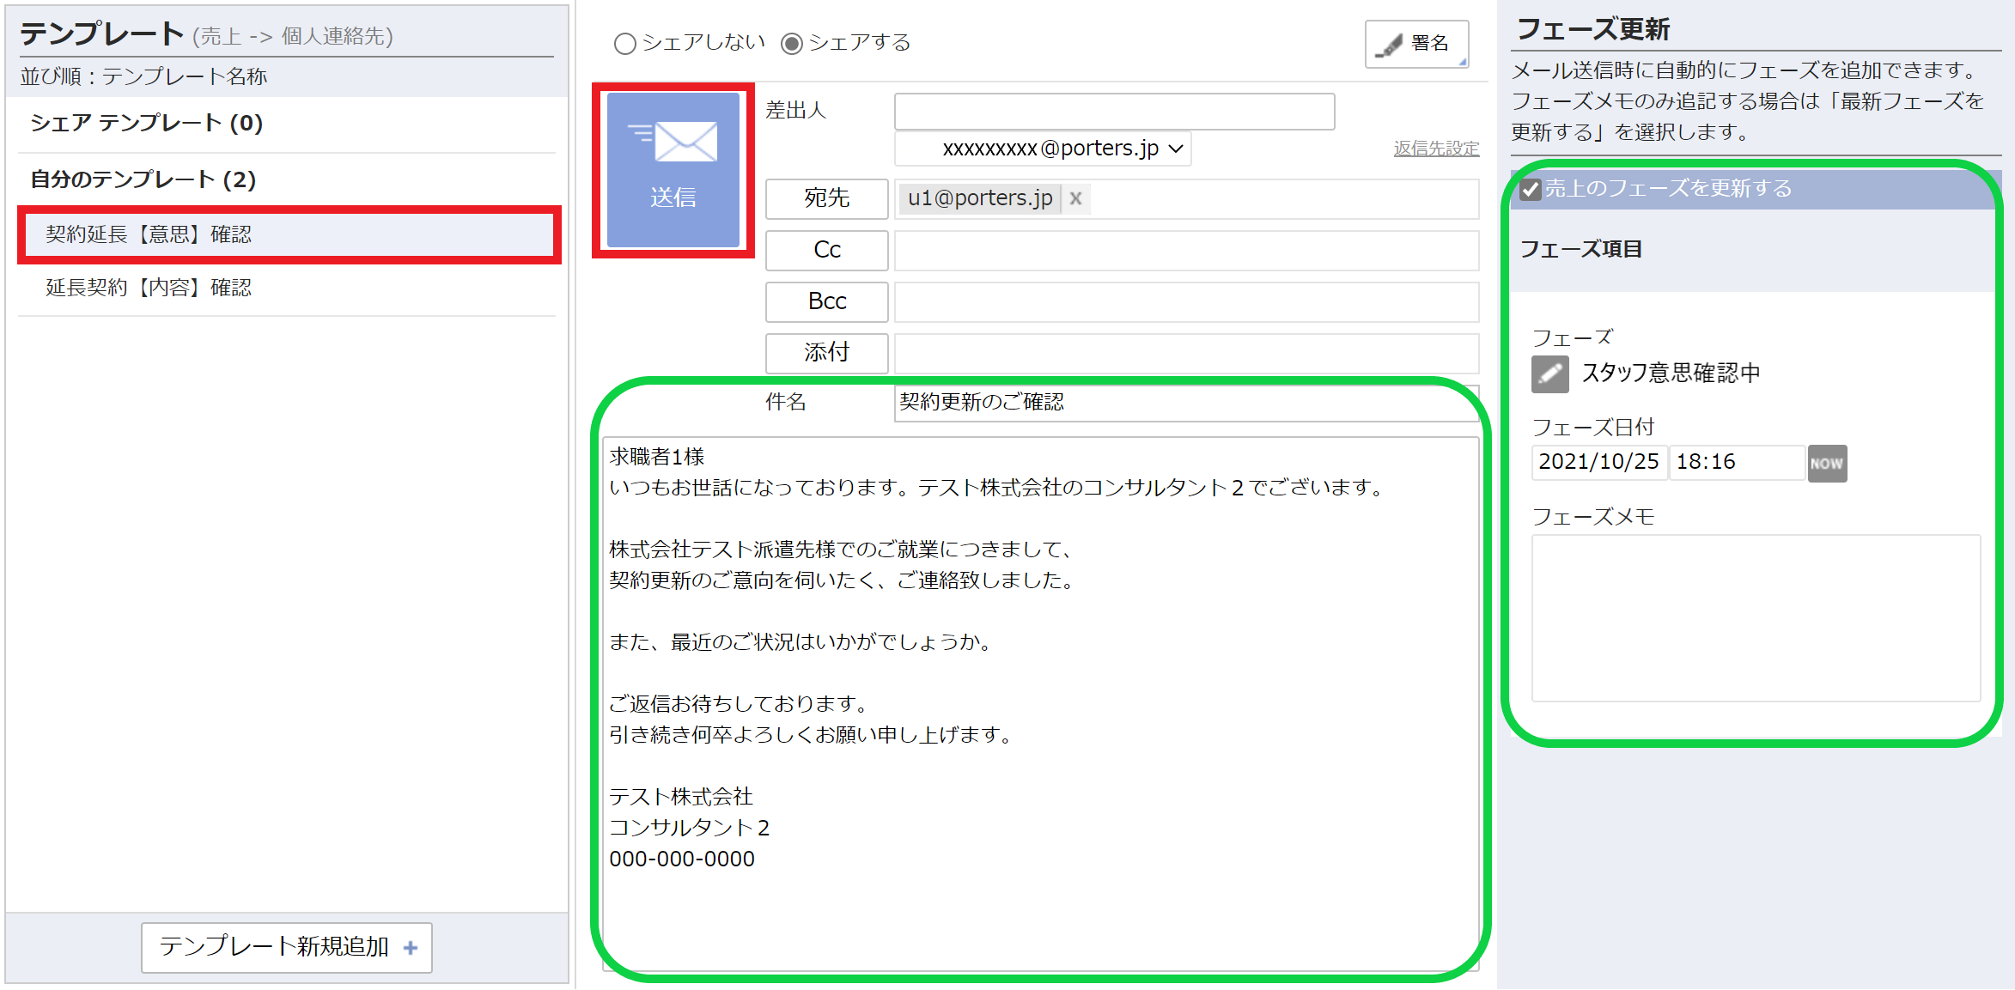Click the 添付 attachment button
Screen dimensions: 2015x990
826,353
